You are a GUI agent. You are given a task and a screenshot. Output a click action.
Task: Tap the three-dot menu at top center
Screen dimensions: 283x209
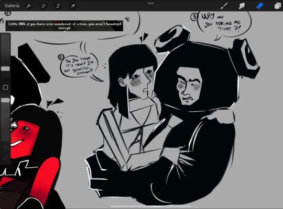(151, 3)
